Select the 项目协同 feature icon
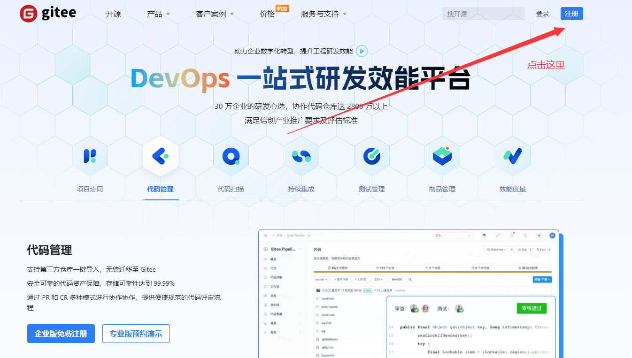632x358 pixels. 90,156
